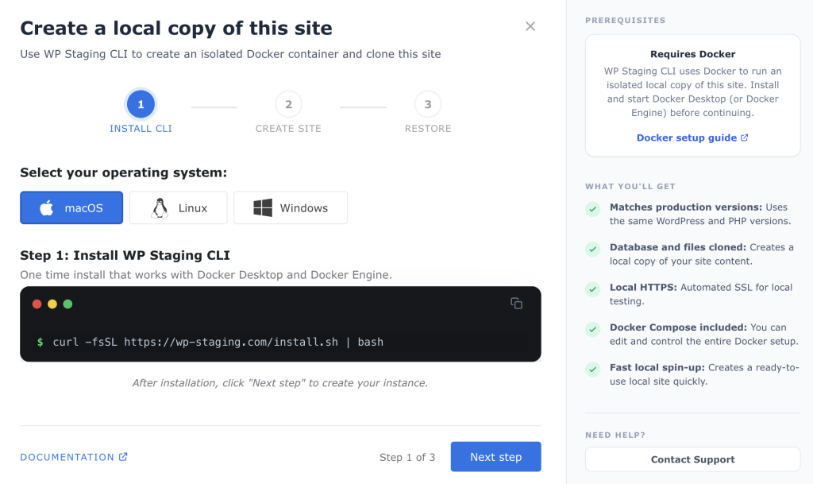
Task: Click the Next step button
Action: (x=495, y=457)
